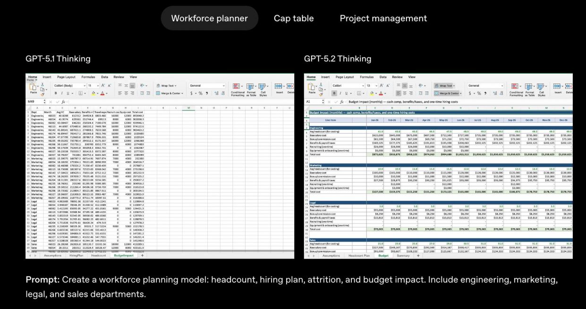Switch to Headcount Plan sheet in GPT-5.2
Viewport: 586px width, 309px height.
[x=359, y=255]
